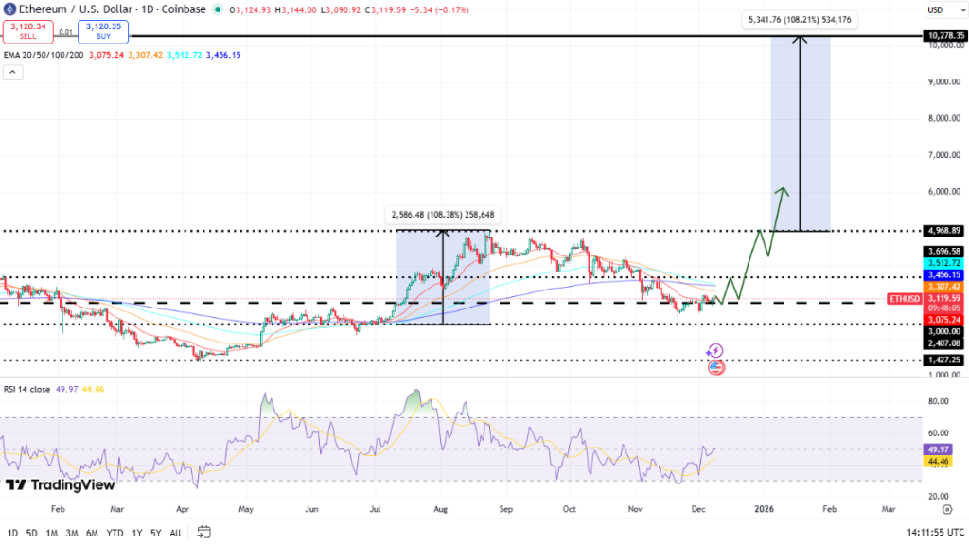Select the 6M time range
The image size is (969, 545).
click(92, 533)
